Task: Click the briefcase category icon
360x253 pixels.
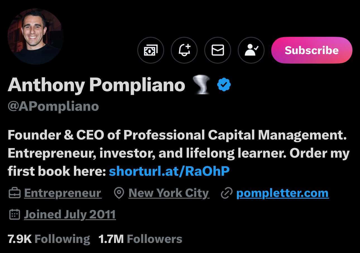Action: (15, 193)
